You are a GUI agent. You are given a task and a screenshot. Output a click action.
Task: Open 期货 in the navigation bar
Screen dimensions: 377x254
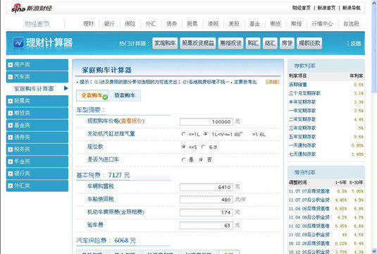click(x=276, y=23)
